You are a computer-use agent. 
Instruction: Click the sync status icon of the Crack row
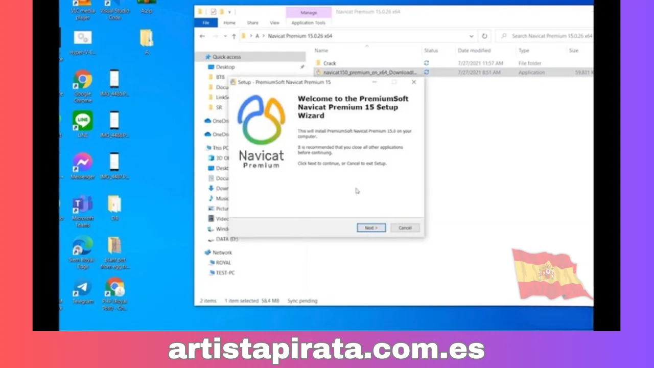(426, 63)
